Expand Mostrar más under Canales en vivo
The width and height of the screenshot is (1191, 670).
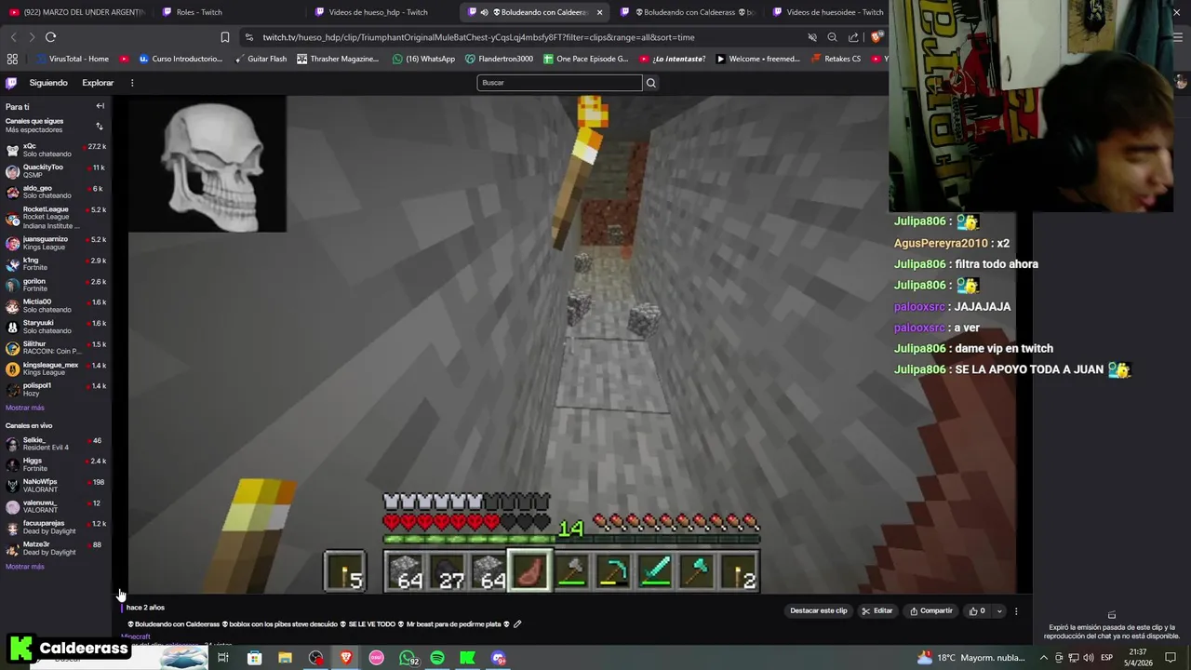[25, 567]
